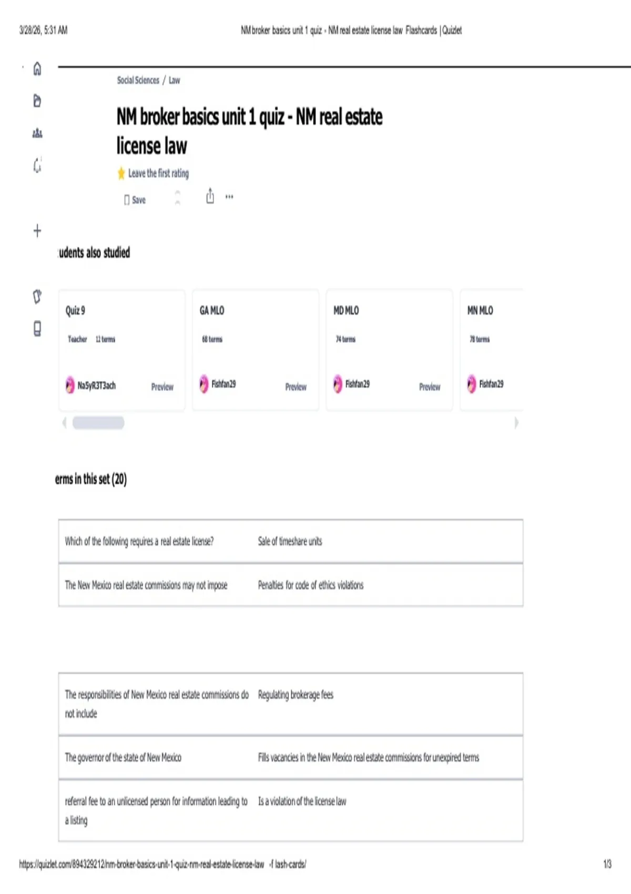
Task: Open the flashcards icon in sidebar
Action: [x=37, y=297]
